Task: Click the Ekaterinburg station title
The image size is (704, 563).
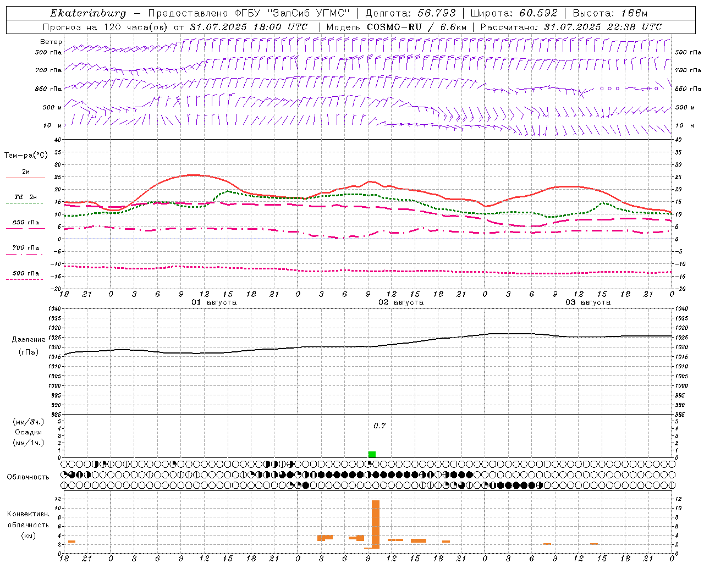Action: click(x=88, y=13)
